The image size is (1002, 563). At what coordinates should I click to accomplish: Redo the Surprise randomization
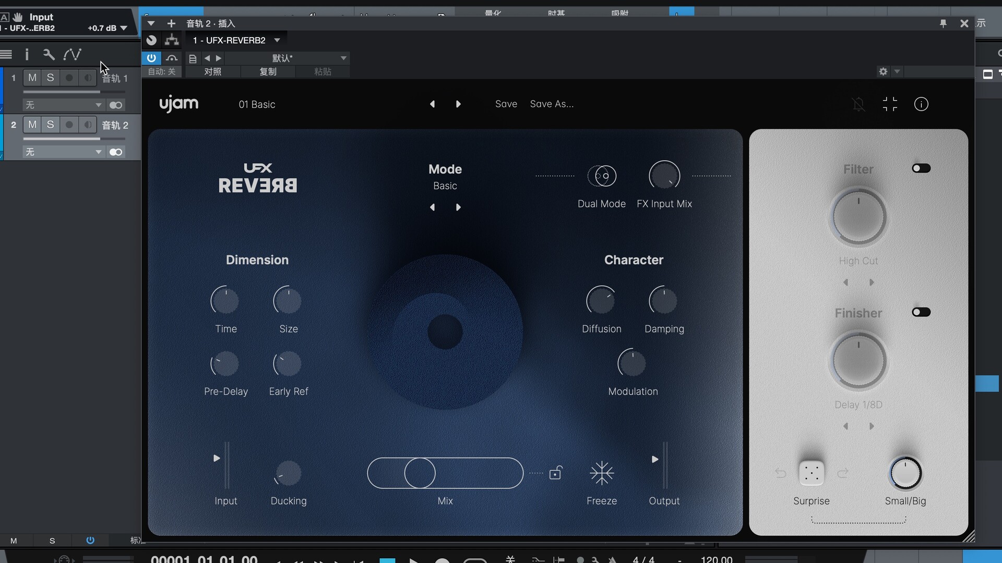(843, 473)
